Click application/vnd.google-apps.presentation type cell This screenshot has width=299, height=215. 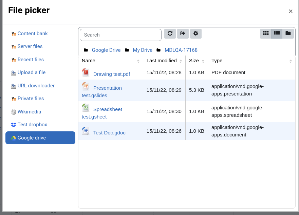coord(238,90)
